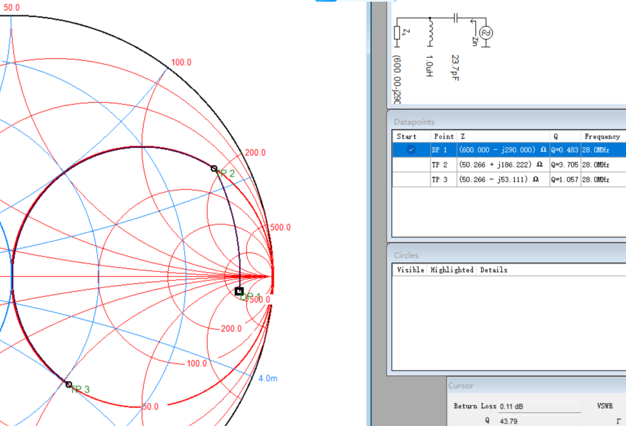Click the Q=1.057 cell
Screen dimensions: 626x426
565,180
